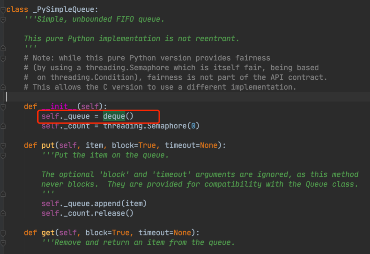Click the get method name
Viewport: 370px width, 254px height.
(48, 233)
